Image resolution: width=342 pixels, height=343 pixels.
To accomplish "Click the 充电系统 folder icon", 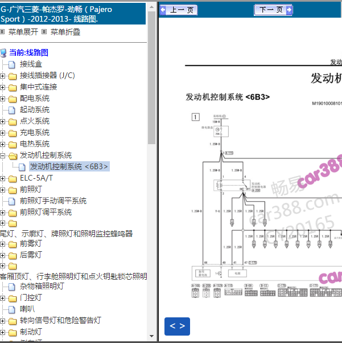I will [x=13, y=133].
